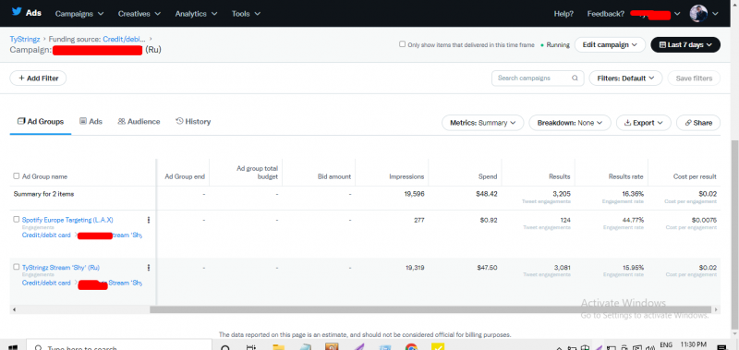Viewport: 739px width, 350px height.
Task: Open the account name dropdown beside Feedback
Action: tap(656, 14)
